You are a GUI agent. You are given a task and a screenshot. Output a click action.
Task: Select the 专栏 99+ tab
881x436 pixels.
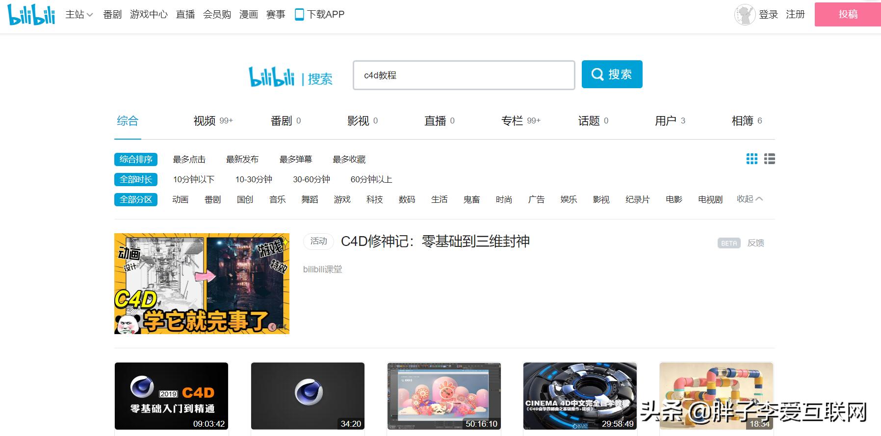[520, 121]
